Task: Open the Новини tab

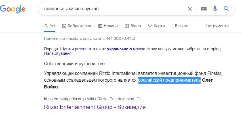Action: [x=108, y=26]
